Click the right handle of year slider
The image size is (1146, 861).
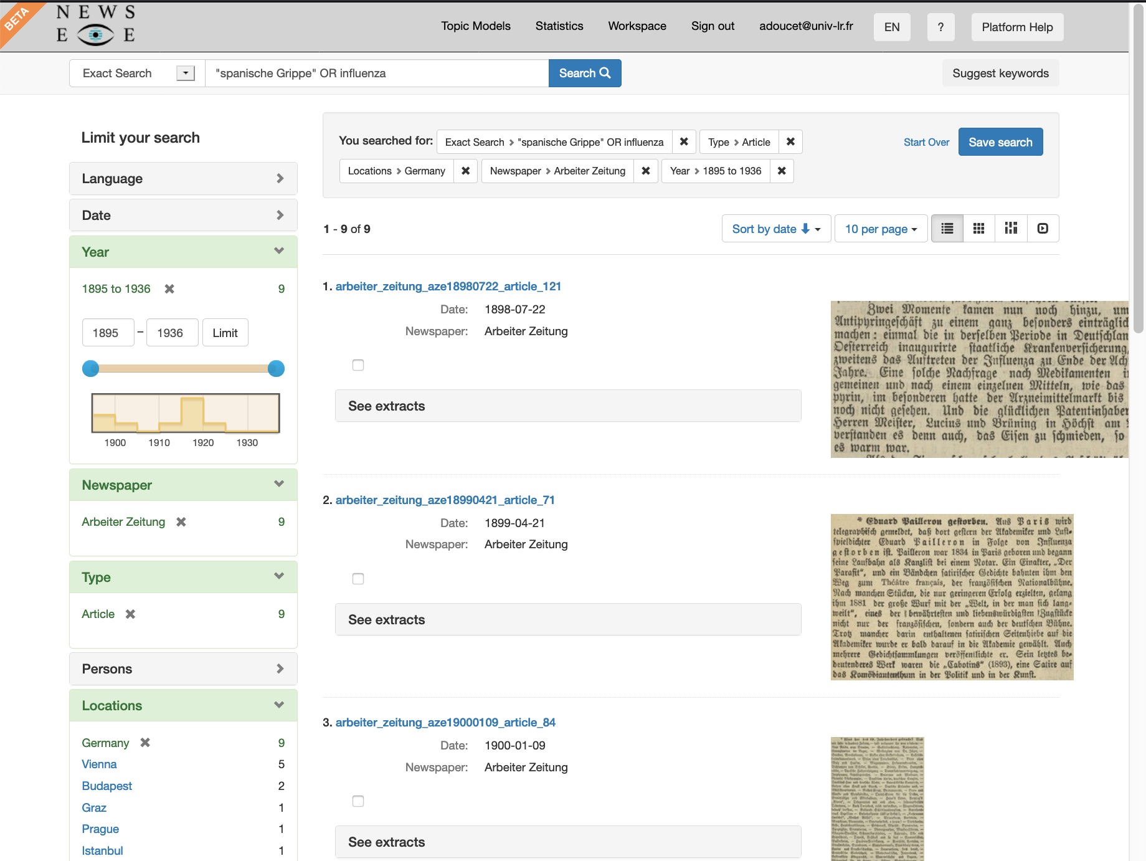pyautogui.click(x=276, y=369)
